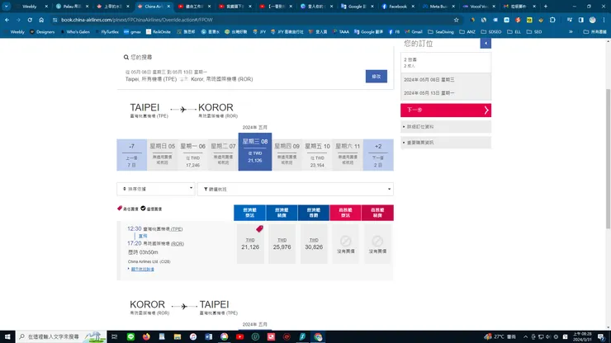Expand detailed booking information section
This screenshot has height=343, width=611.
[446, 126]
